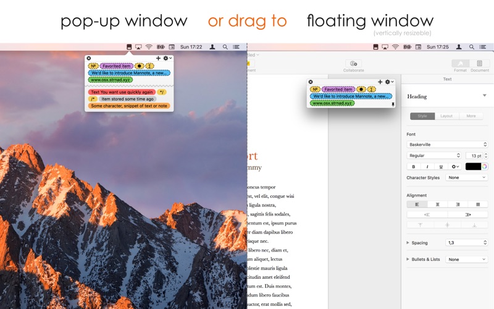Expand the Heading paragraph style dropdown
The width and height of the screenshot is (494, 309).
tap(485, 96)
